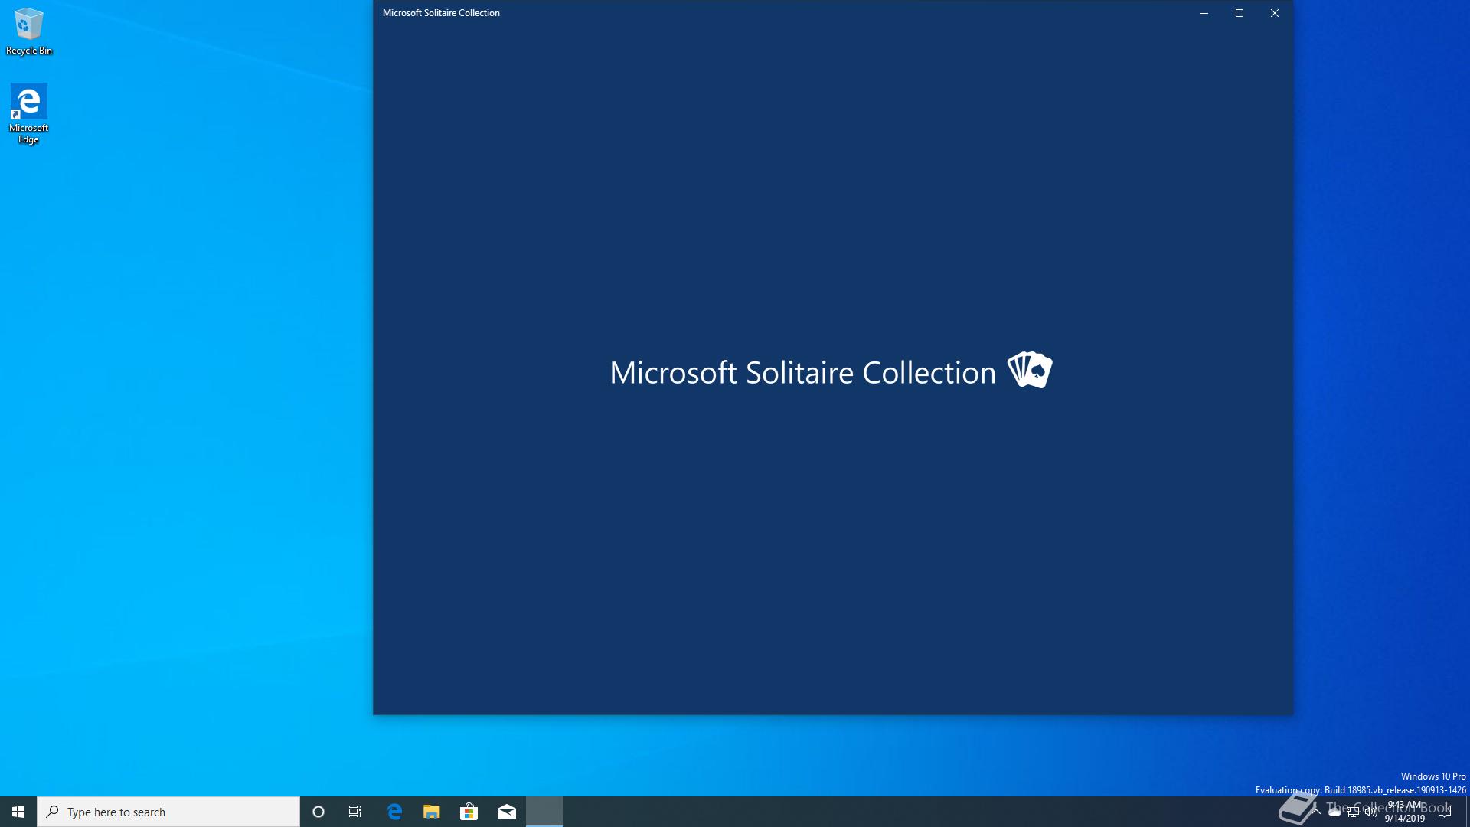
Task: Open the clock and date flyout
Action: 1405,812
